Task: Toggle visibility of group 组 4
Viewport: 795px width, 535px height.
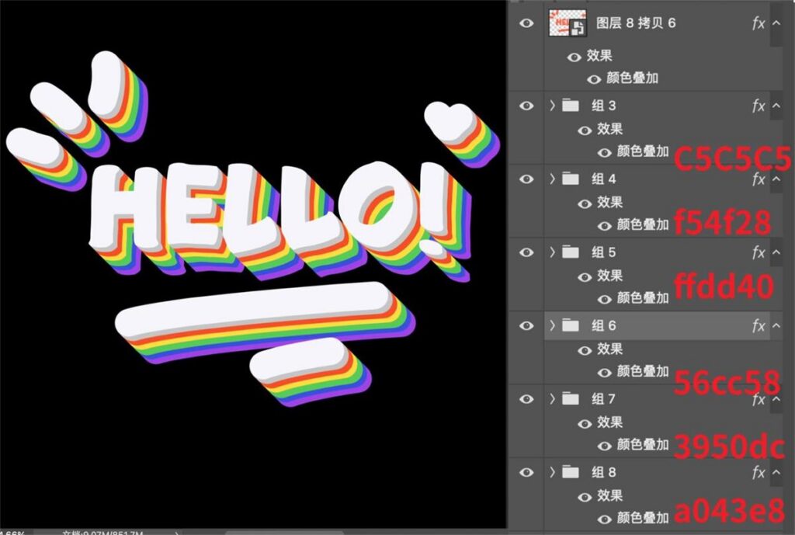Action: tap(526, 179)
